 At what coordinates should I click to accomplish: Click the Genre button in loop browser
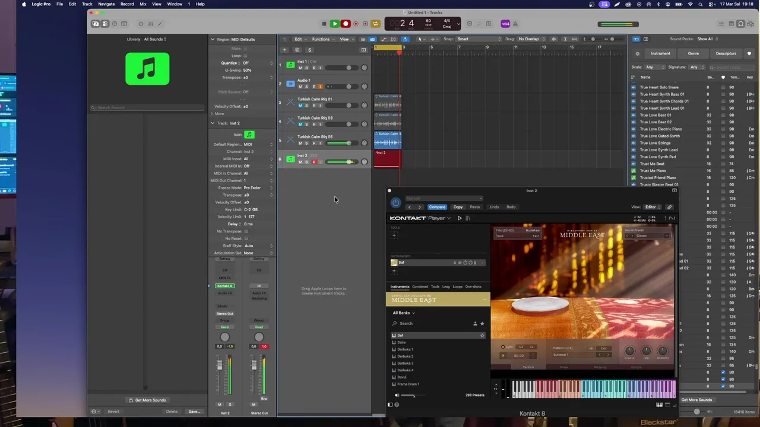[x=693, y=53]
